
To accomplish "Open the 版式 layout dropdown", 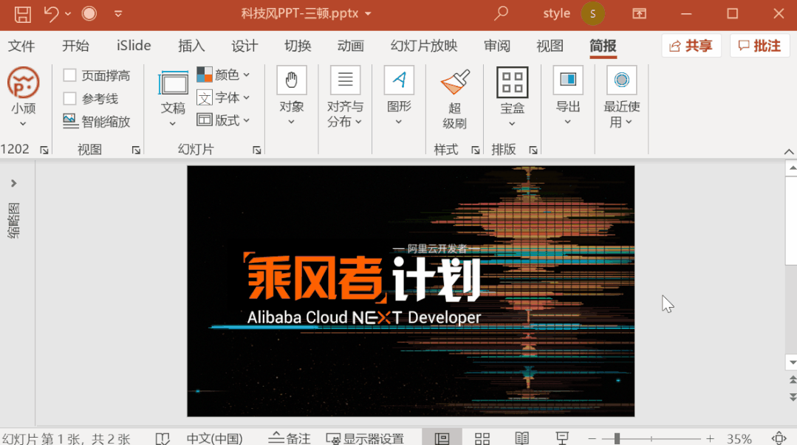I will click(224, 120).
